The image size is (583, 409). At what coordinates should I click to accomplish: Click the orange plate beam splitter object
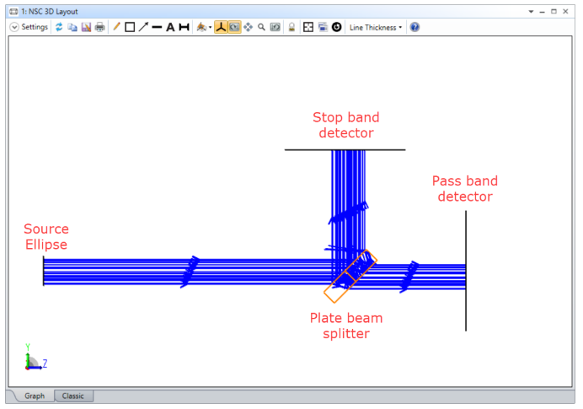click(x=337, y=288)
